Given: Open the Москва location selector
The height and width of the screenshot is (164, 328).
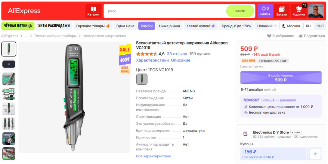Looking at the screenshot, I should (x=291, y=26).
